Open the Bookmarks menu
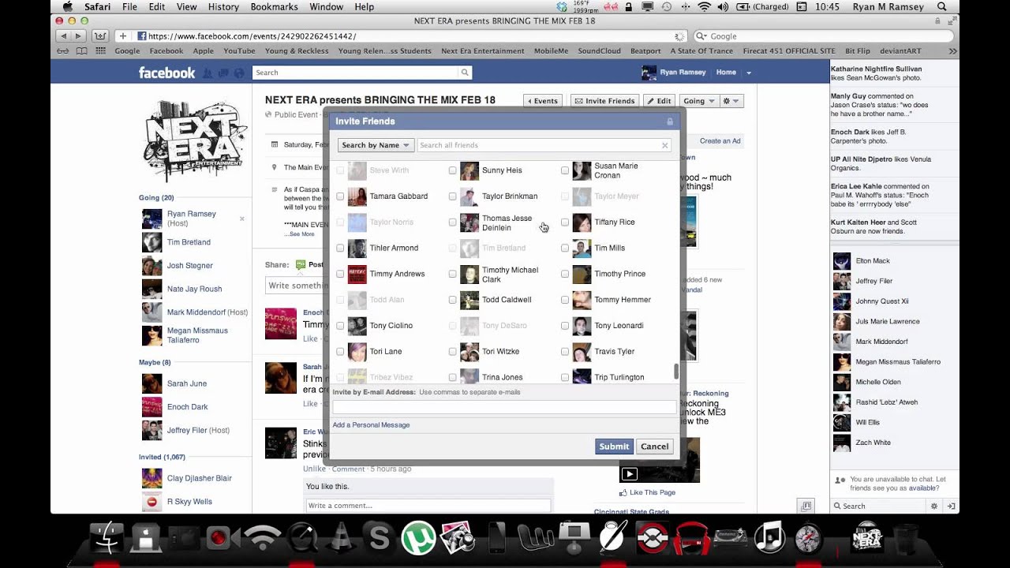The height and width of the screenshot is (568, 1010). 274,7
